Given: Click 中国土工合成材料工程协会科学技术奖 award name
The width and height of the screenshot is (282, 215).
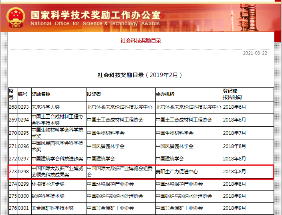Looking at the screenshot, I should 57,120.
